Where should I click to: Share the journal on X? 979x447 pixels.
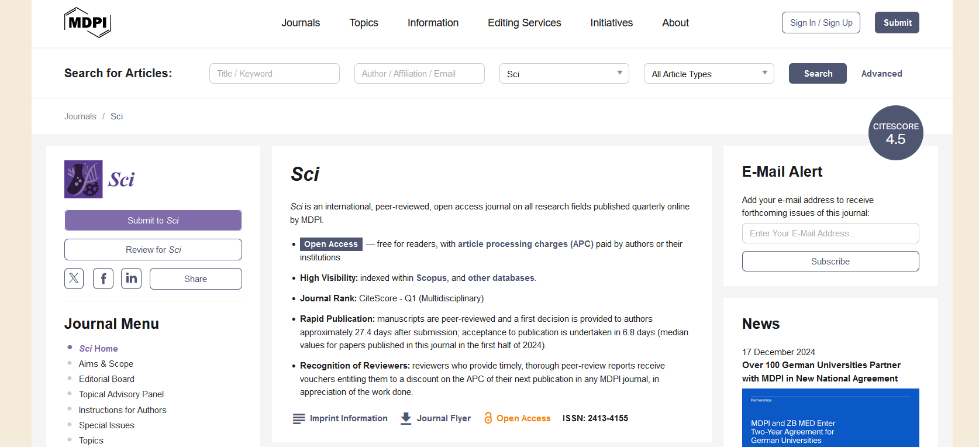(x=74, y=278)
